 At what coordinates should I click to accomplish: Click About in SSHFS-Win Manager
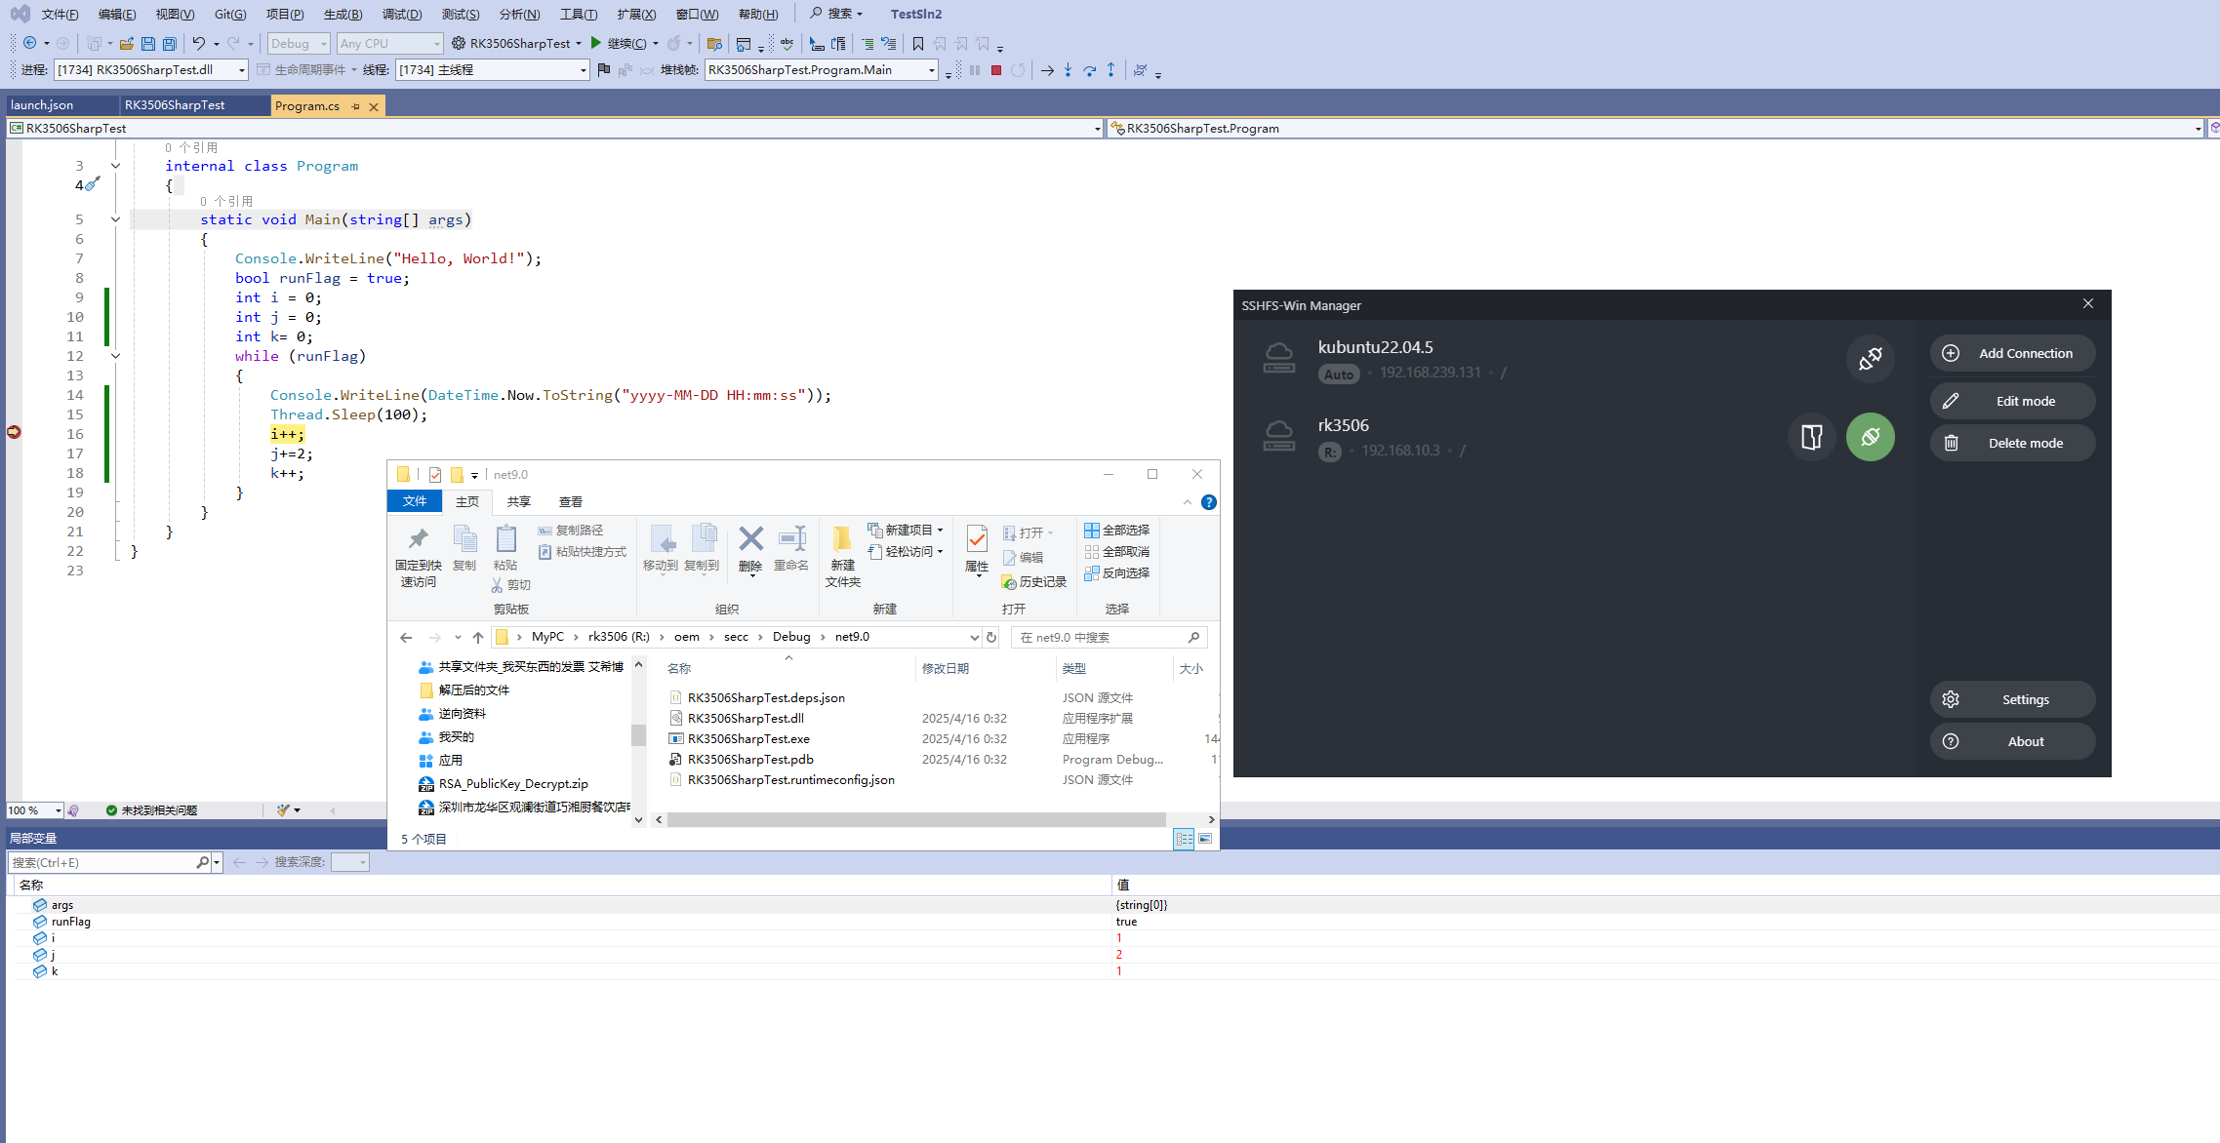(2012, 741)
